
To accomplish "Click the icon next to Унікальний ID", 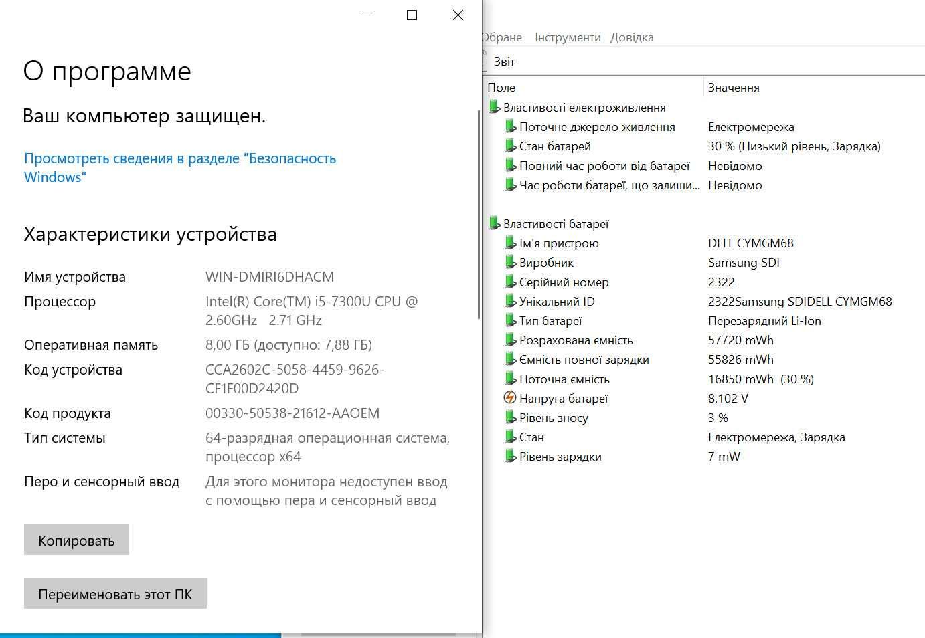I will click(x=511, y=301).
